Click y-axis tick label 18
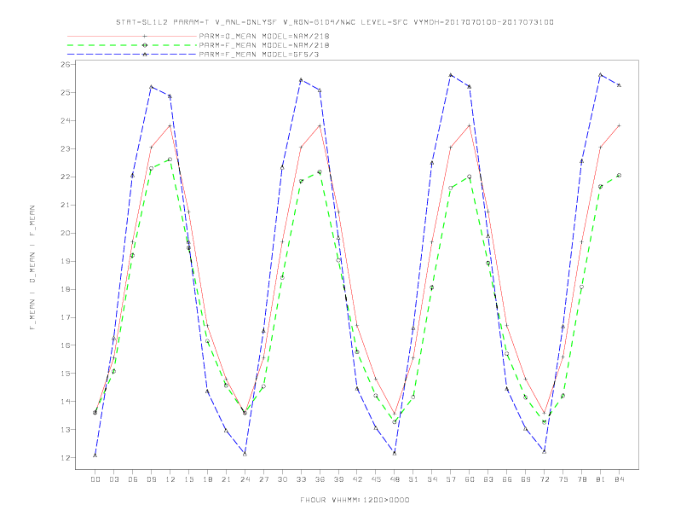The image size is (675, 522). [66, 289]
